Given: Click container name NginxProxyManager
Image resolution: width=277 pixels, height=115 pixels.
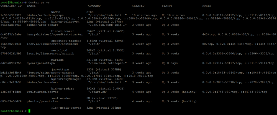Looking at the screenshot, I should [x=66, y=79].
